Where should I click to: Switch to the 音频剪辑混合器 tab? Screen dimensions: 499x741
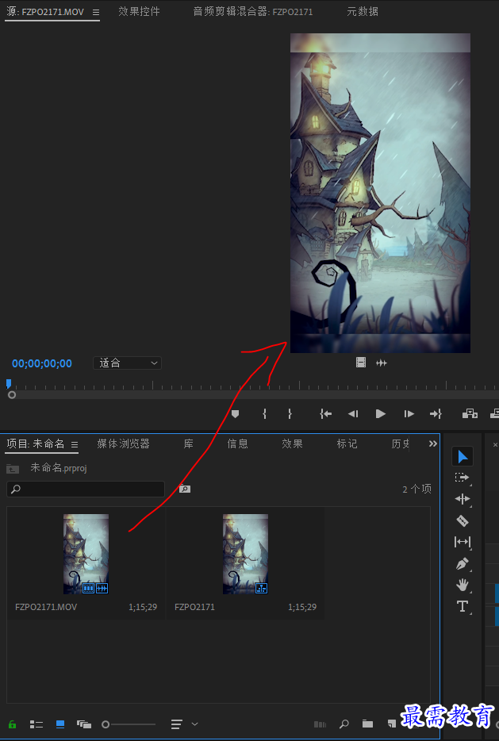(x=253, y=11)
